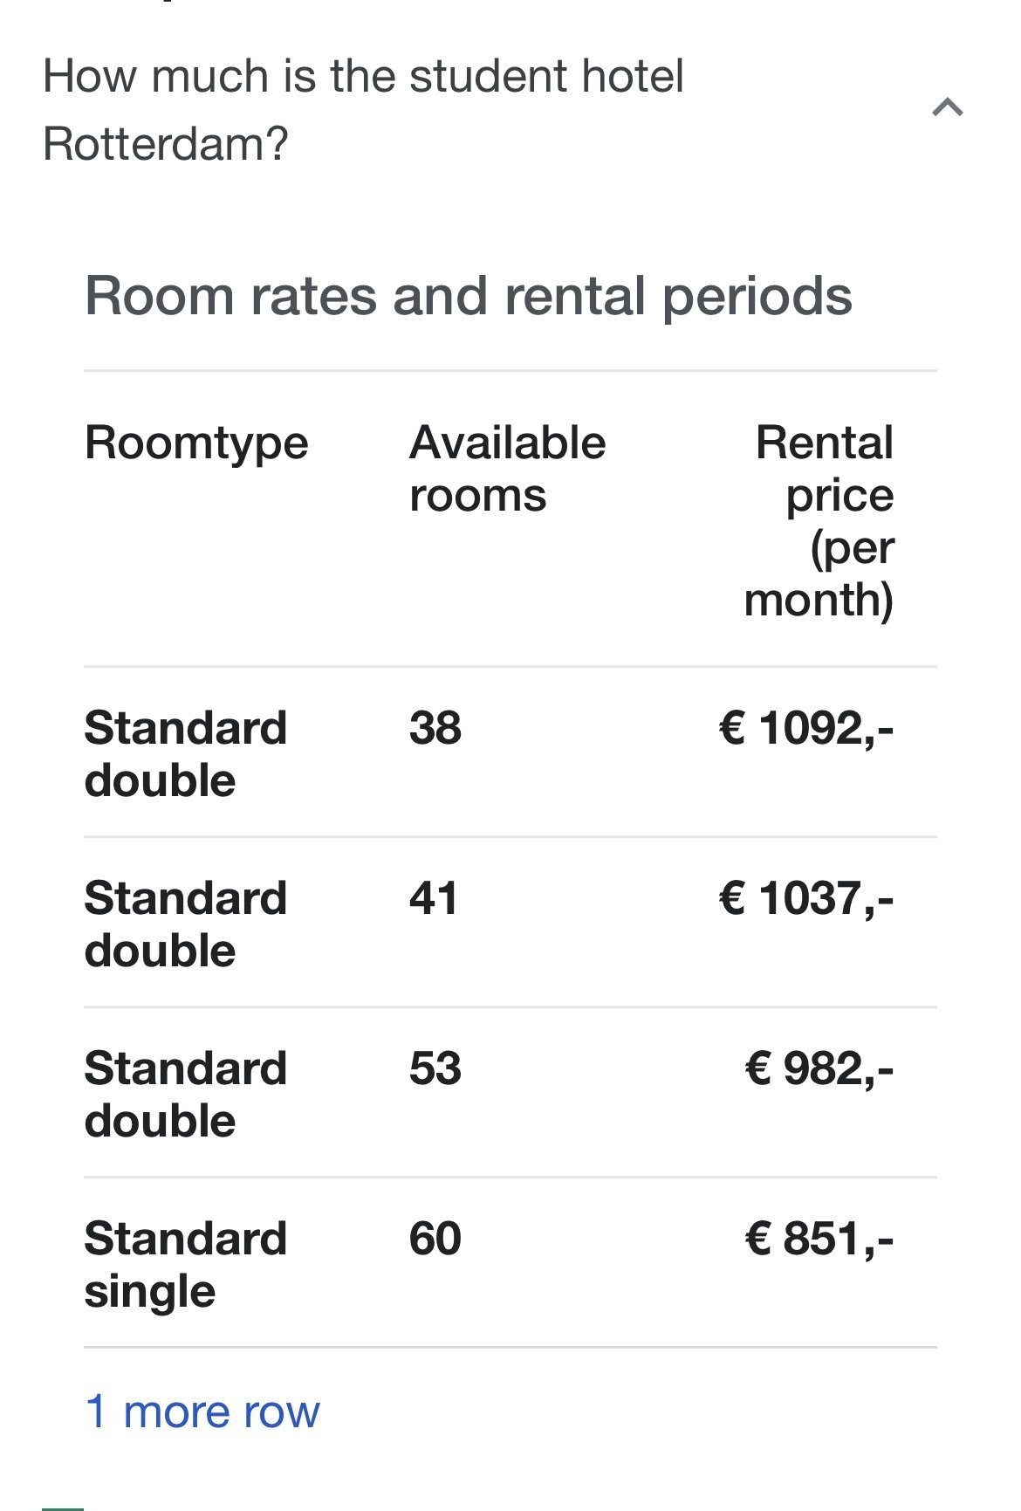Image resolution: width=1021 pixels, height=1511 pixels.
Task: Click the green line below the table
Action: tap(63, 1507)
